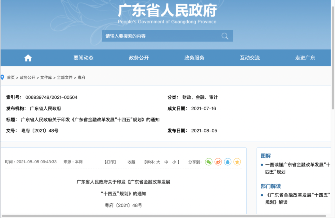This screenshot has width=335, height=218.
Task: Set font size to 大
Action: click(x=158, y=162)
